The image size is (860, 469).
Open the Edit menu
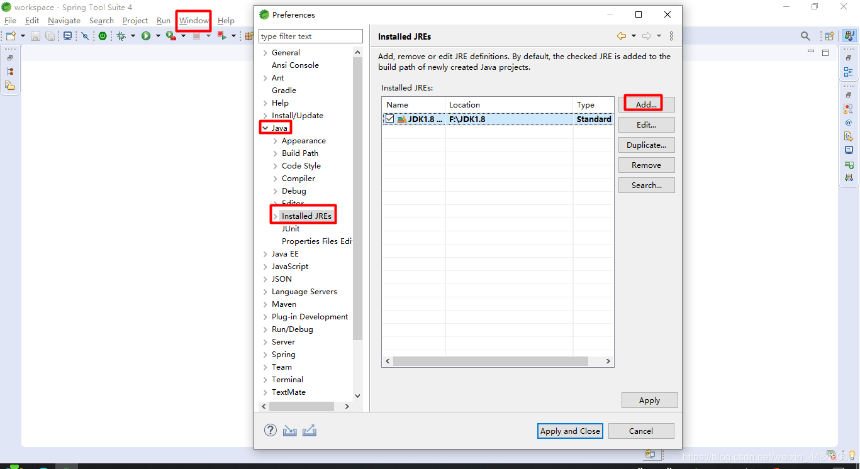point(32,21)
